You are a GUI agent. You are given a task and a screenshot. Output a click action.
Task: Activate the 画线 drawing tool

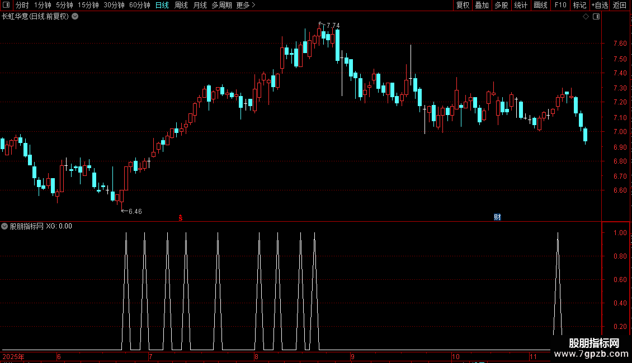(x=540, y=5)
